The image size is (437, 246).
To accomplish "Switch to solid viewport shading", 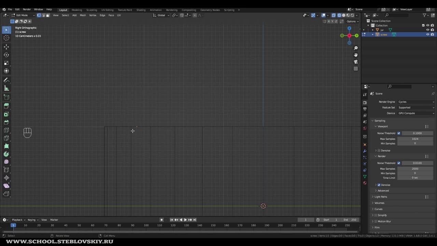I will click(x=343, y=15).
